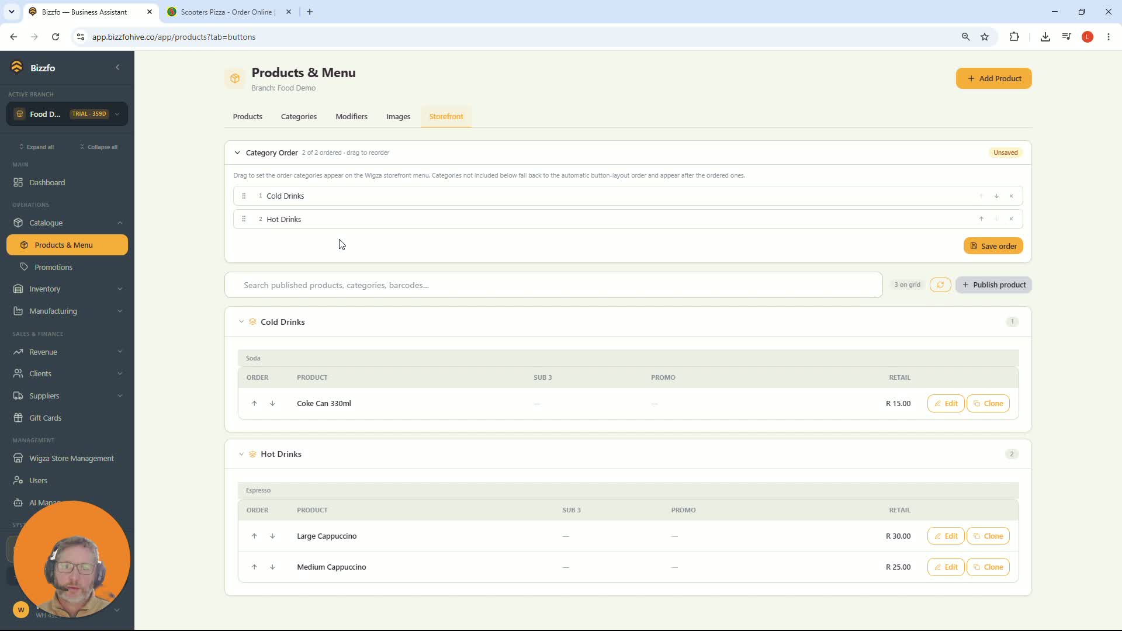
Task: Click the Revenue chart icon
Action: pyautogui.click(x=18, y=352)
